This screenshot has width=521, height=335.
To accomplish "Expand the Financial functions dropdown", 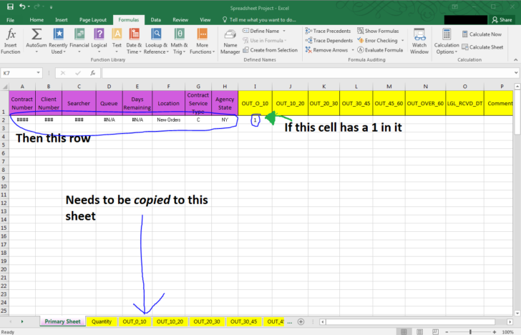I will (79, 41).
